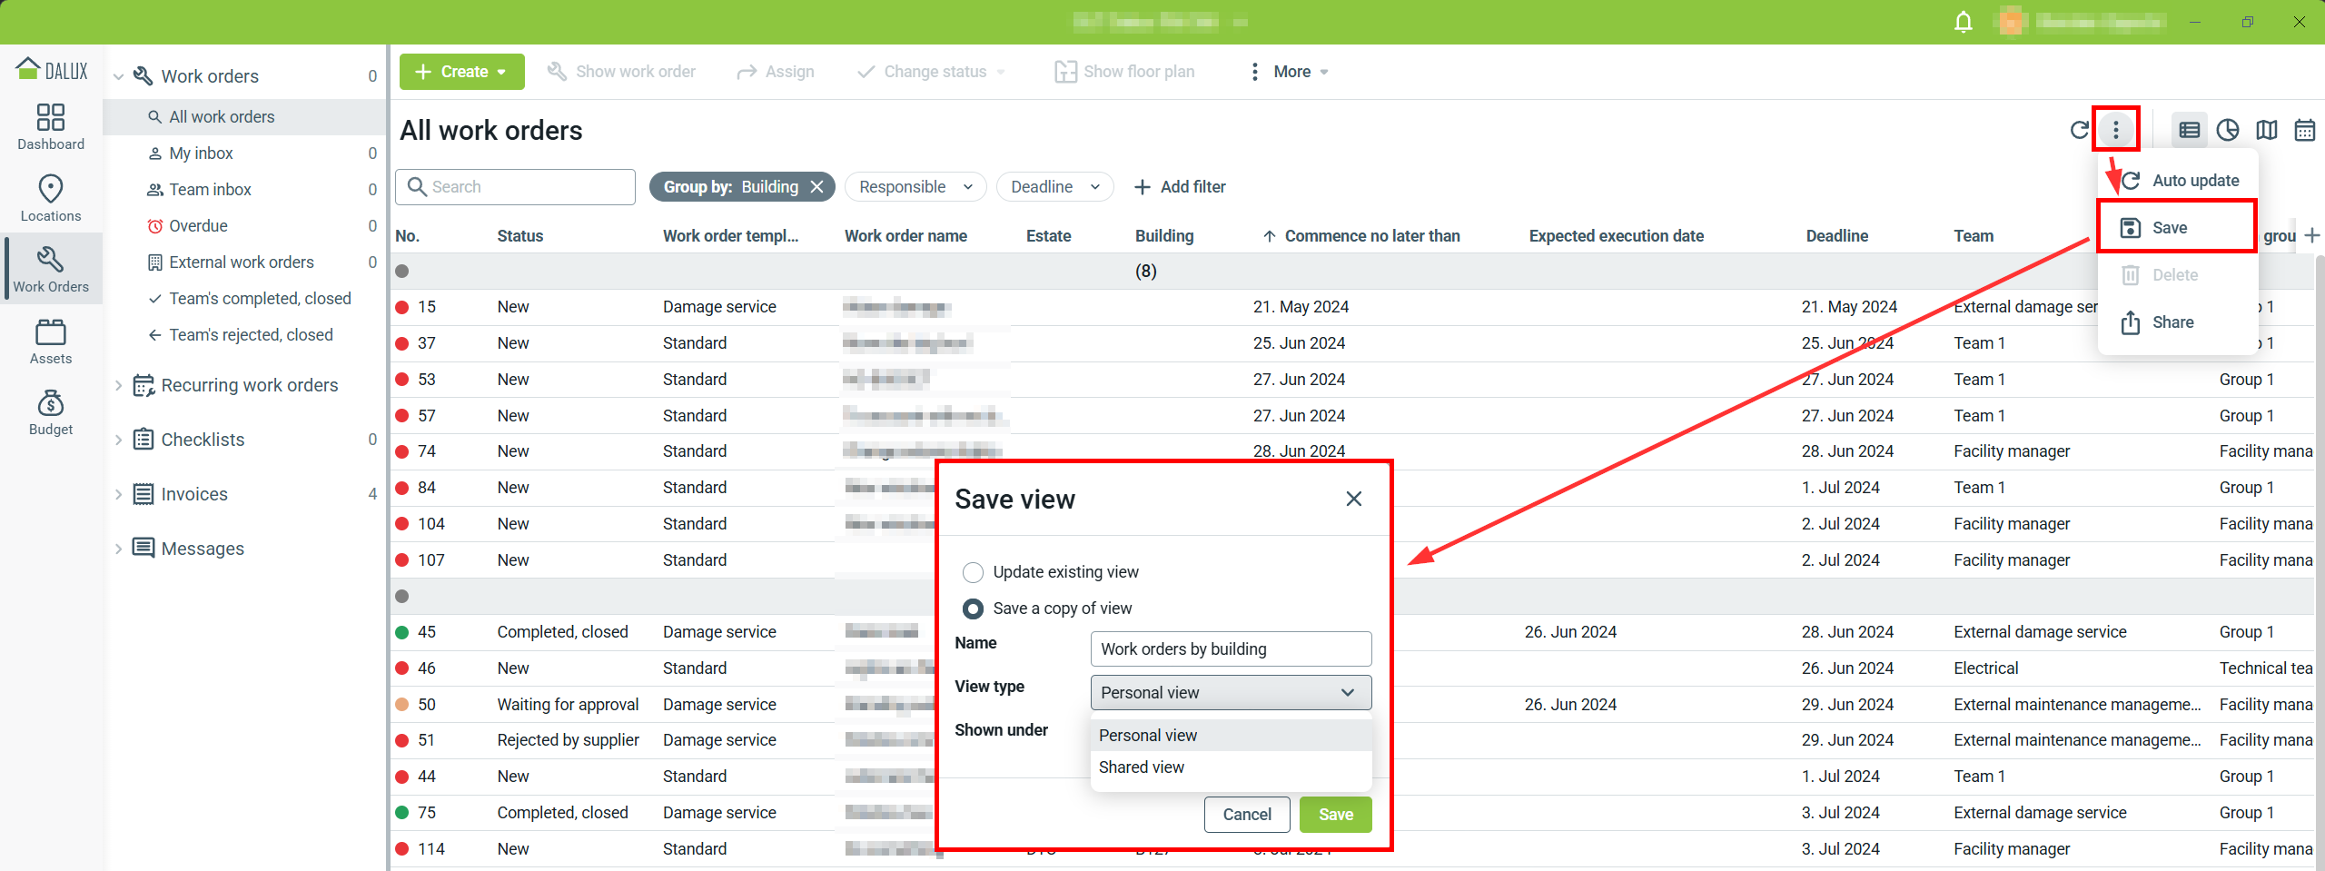2325x871 pixels.
Task: Click Cancel in the Save view dialog
Action: pos(1246,815)
